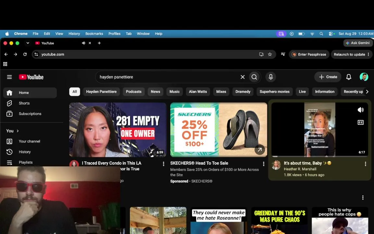Bookmark this page with the star icon

point(270,55)
